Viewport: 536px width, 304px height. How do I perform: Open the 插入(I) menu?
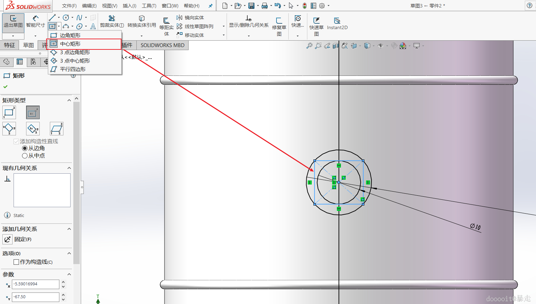[x=130, y=6]
